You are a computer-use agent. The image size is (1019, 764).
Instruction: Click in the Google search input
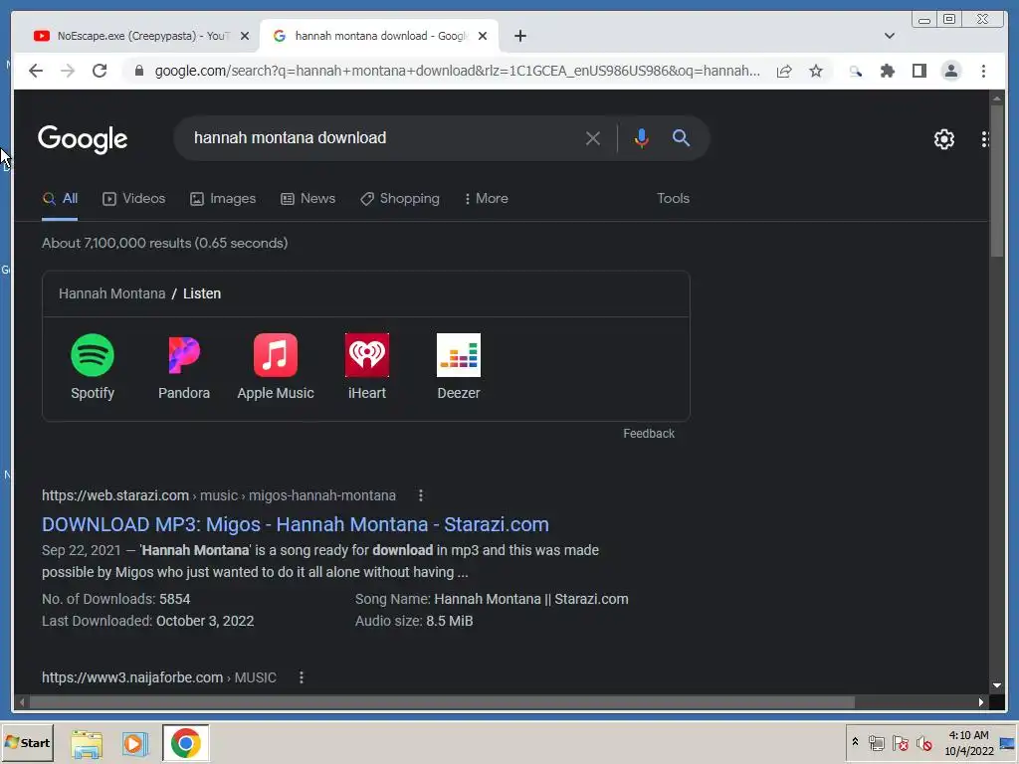point(383,137)
